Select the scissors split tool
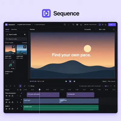Screen dimensions: 121x121 (6, 86)
